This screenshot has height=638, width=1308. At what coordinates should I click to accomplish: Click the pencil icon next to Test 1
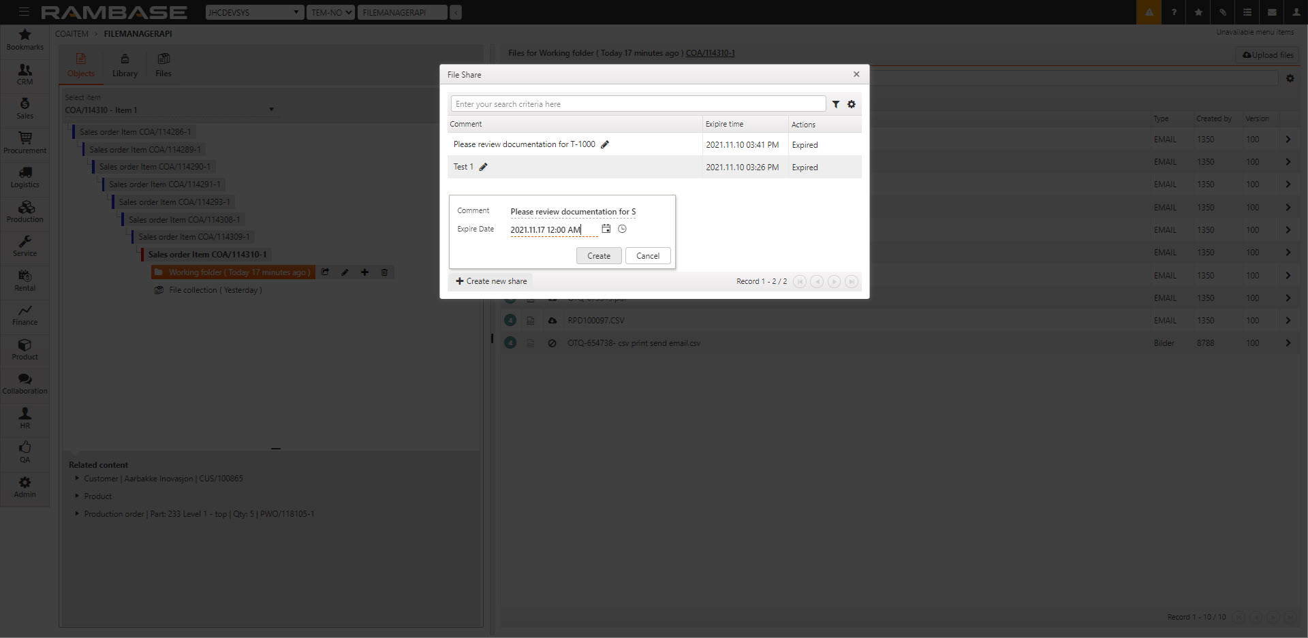[483, 167]
